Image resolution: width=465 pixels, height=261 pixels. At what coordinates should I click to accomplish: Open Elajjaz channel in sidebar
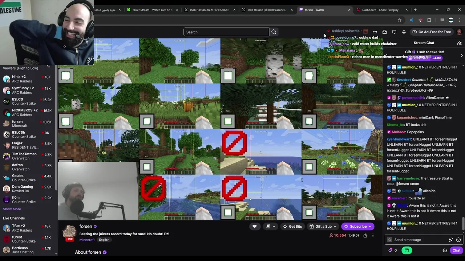point(27,145)
